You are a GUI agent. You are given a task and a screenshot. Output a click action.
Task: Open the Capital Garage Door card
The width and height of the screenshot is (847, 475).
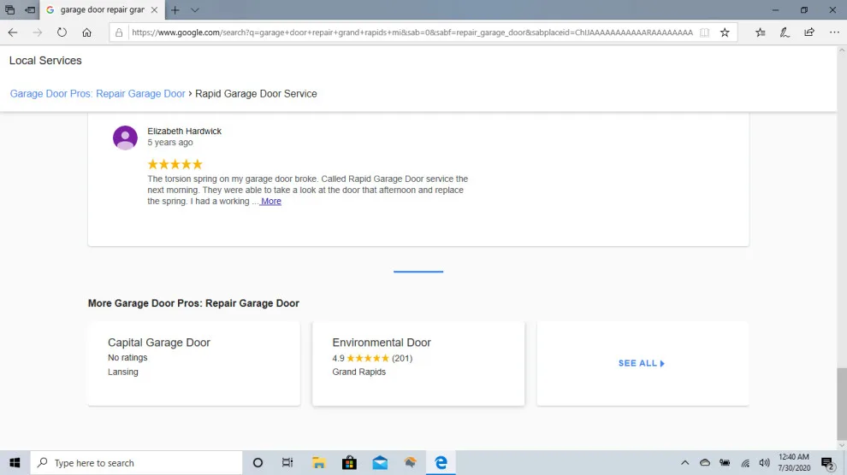click(x=194, y=363)
